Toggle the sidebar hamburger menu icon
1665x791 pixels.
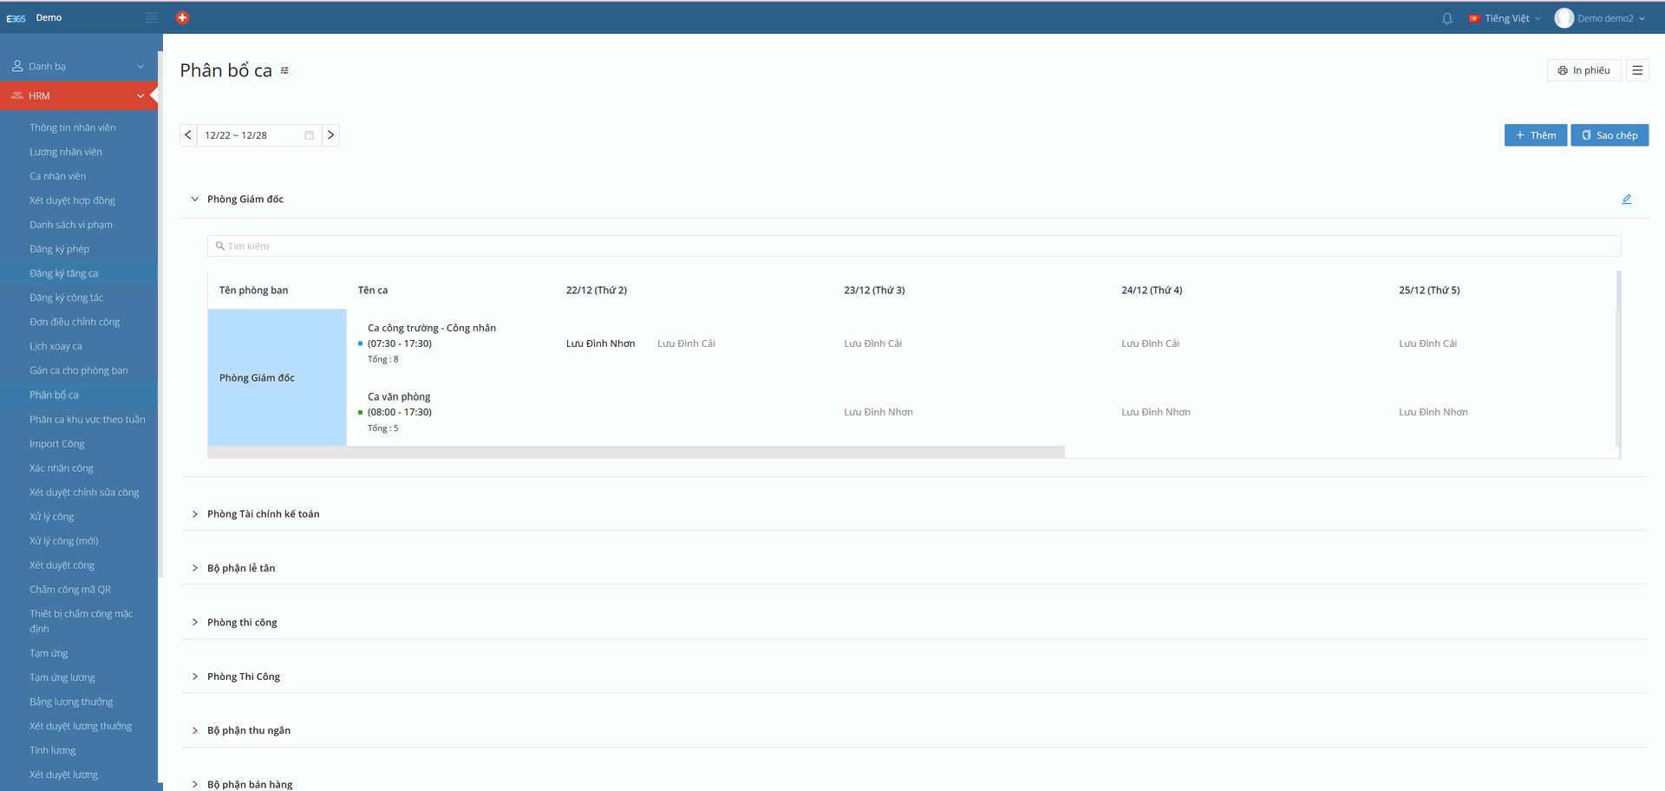pyautogui.click(x=151, y=17)
